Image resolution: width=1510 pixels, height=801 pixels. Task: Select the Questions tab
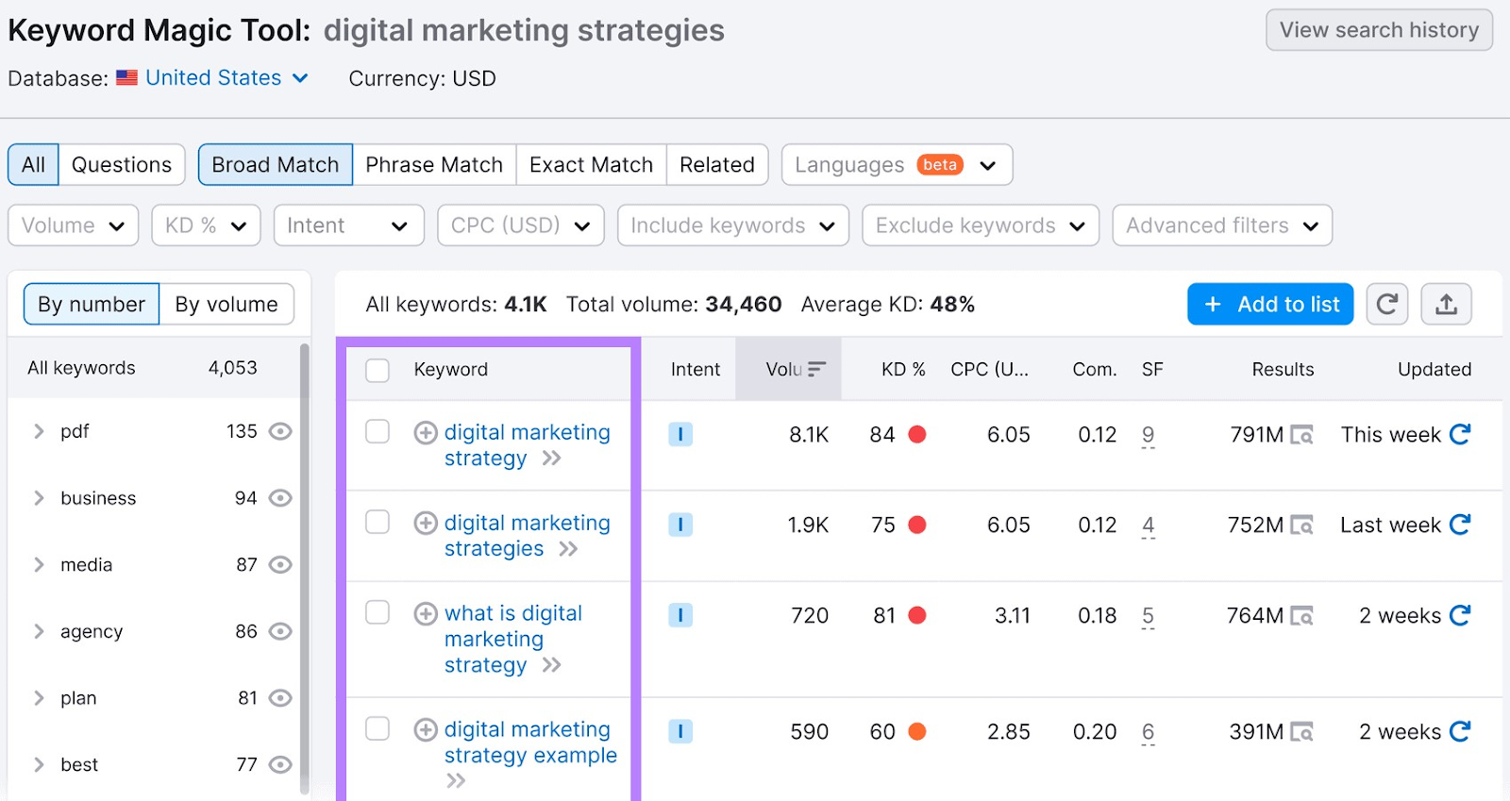tap(122, 165)
